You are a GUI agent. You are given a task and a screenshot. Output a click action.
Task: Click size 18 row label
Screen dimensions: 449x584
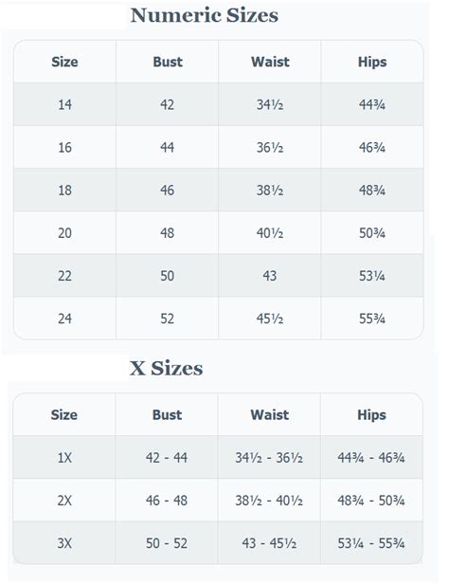point(64,191)
